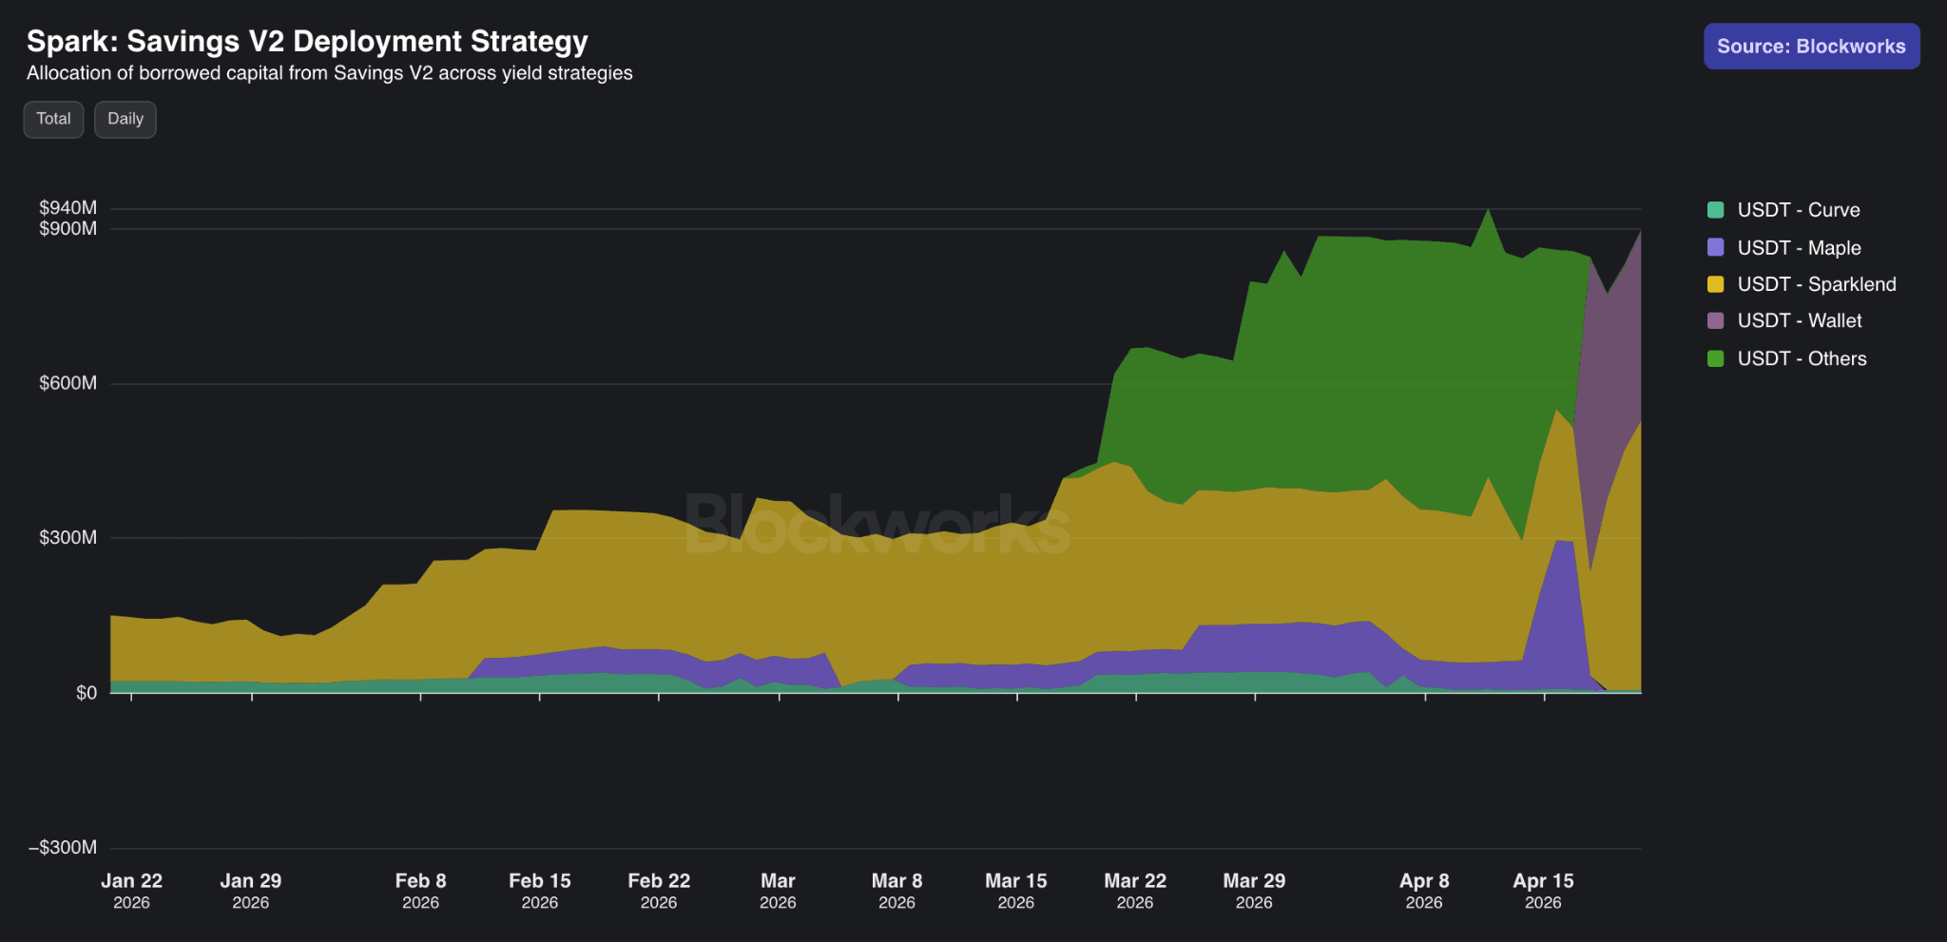Click the Blockworks watermark in chart center
Viewport: 1947px width, 942px height.
(877, 524)
